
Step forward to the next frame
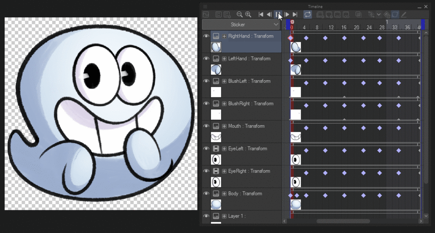[287, 15]
